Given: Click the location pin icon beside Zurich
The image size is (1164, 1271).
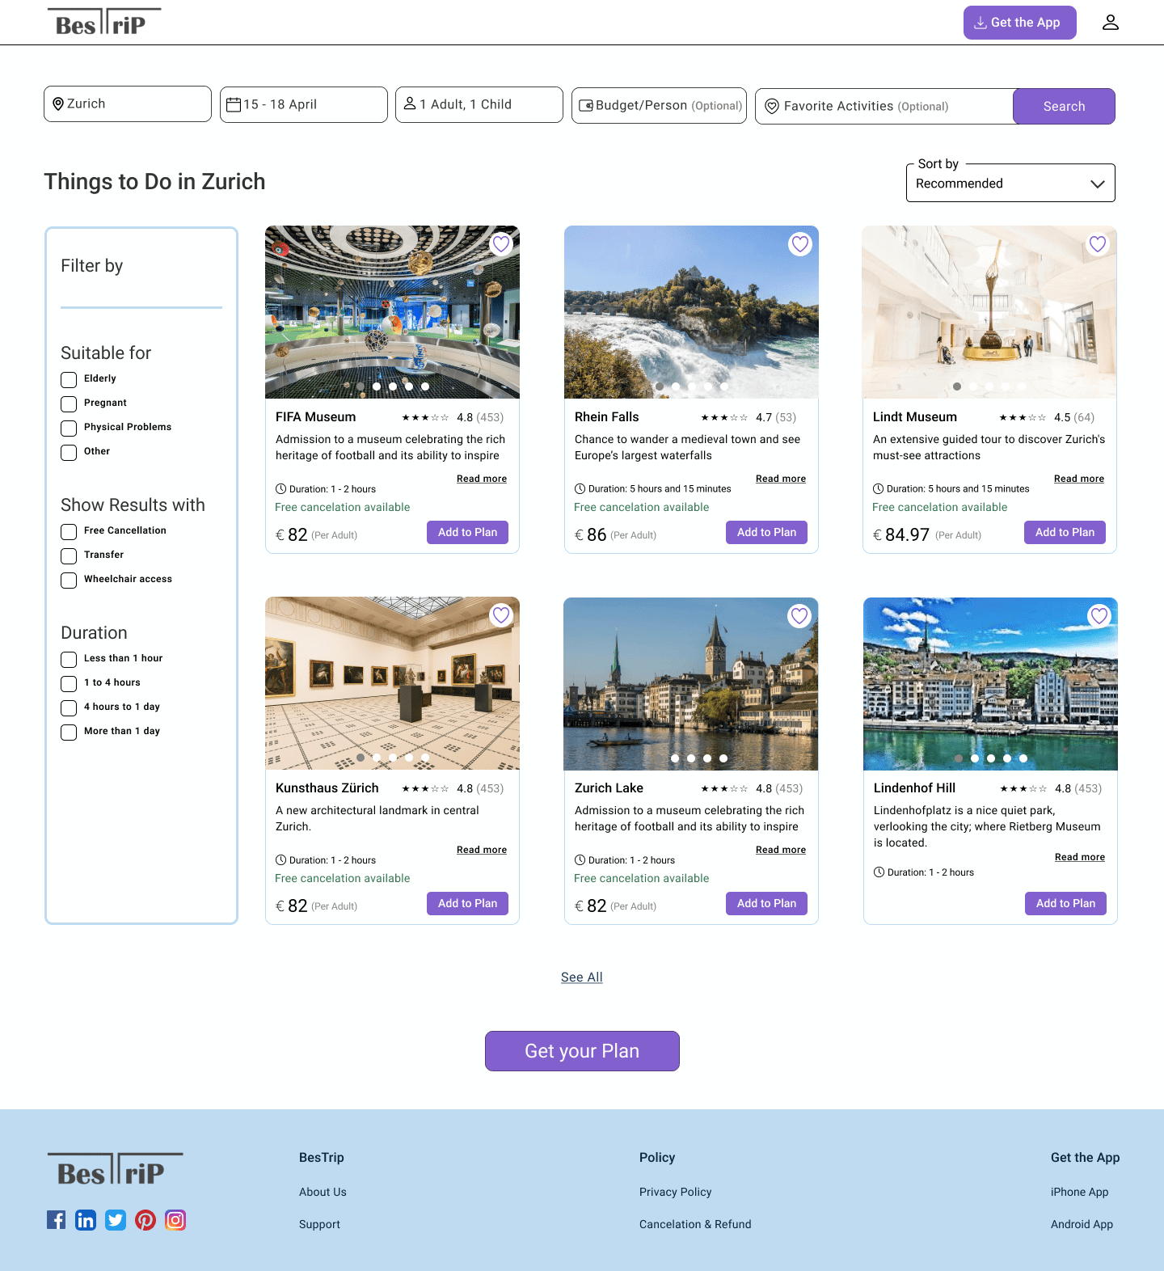Looking at the screenshot, I should 58,104.
